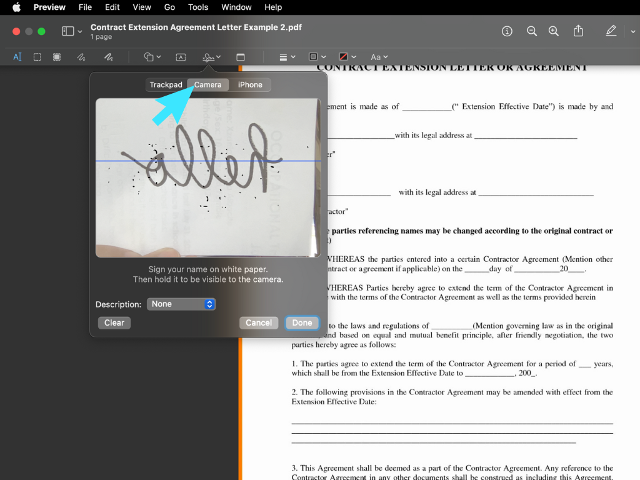The width and height of the screenshot is (640, 480).
Task: Select the Redact tool
Action: 57,57
